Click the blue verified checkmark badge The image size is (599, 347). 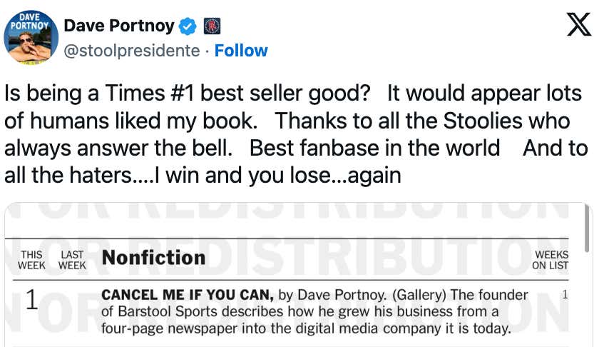click(x=188, y=26)
